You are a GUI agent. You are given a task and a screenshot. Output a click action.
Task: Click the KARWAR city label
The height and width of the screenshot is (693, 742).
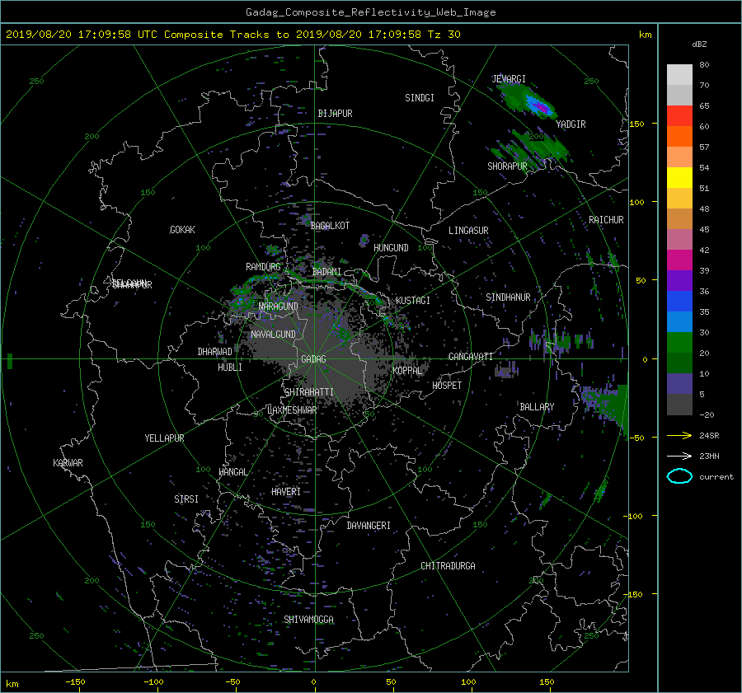[x=68, y=463]
